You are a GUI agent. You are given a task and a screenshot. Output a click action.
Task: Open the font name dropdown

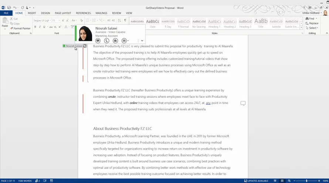50,20
